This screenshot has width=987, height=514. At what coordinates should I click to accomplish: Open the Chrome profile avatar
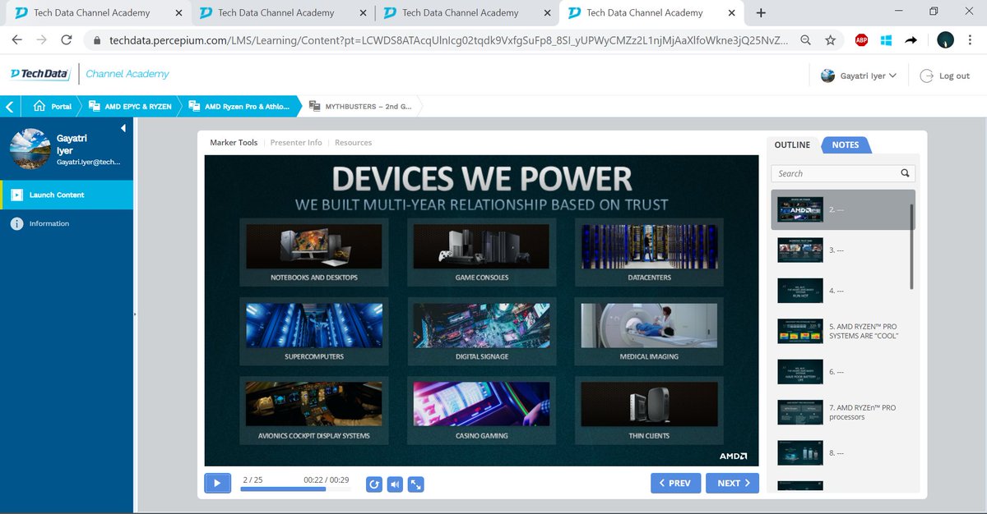[945, 39]
